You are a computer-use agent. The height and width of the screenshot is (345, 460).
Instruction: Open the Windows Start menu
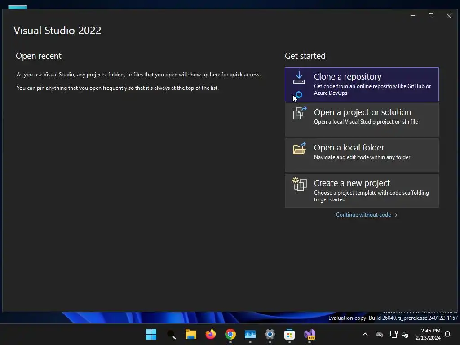pos(151,334)
